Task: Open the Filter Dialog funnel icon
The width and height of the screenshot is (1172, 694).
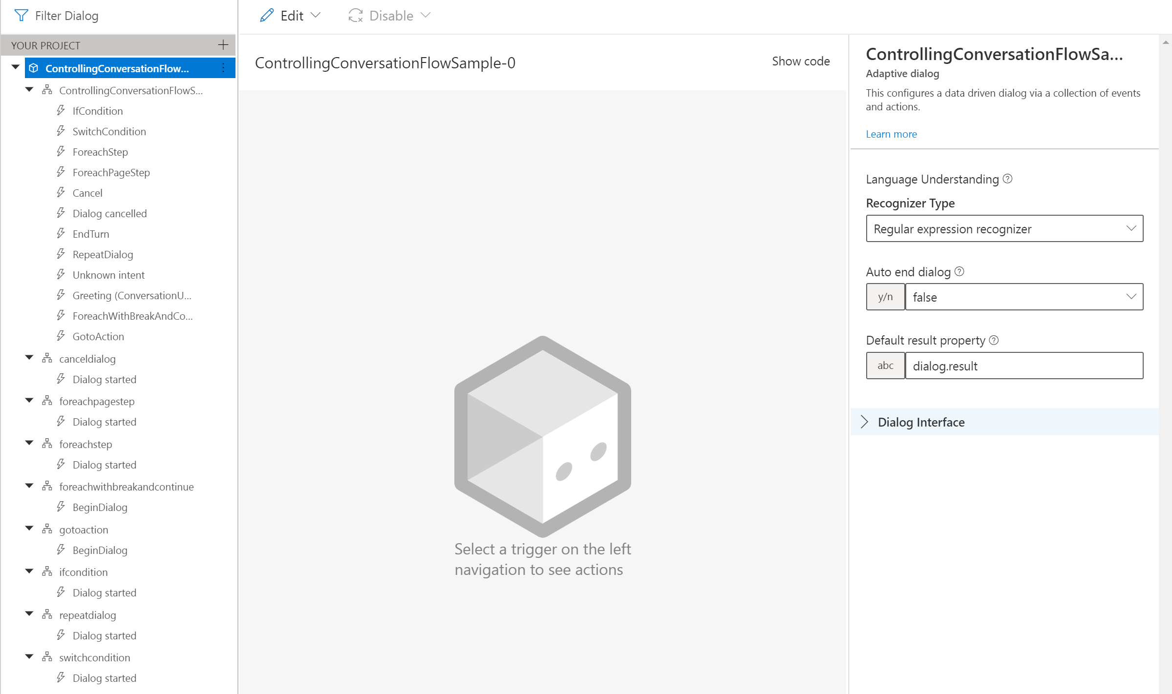Action: 21,15
